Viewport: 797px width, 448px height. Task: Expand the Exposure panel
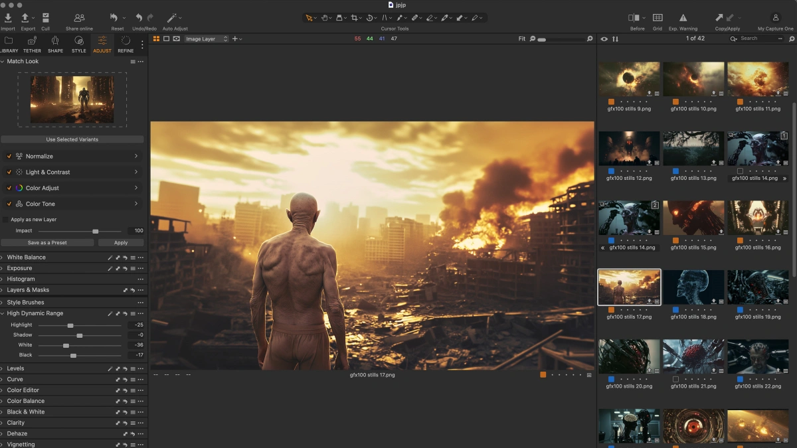pyautogui.click(x=2, y=268)
